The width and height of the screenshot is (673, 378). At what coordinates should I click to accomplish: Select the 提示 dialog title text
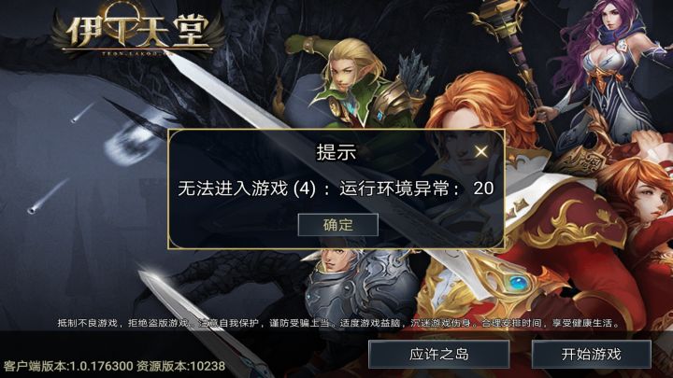[336, 152]
